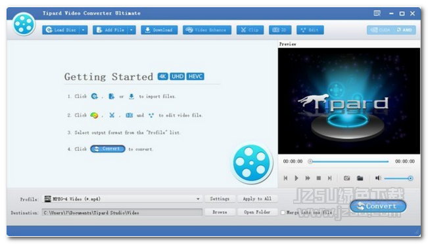428x244 pixels.
Task: Click the video enhance icon in step 2
Action: 94,115
